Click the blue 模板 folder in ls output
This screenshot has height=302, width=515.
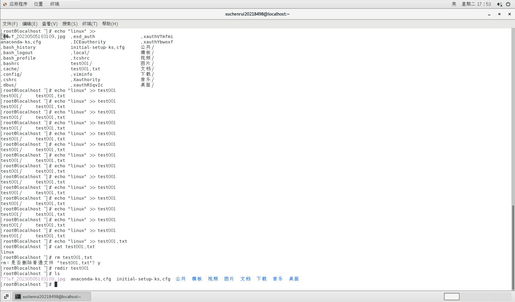(x=197, y=279)
